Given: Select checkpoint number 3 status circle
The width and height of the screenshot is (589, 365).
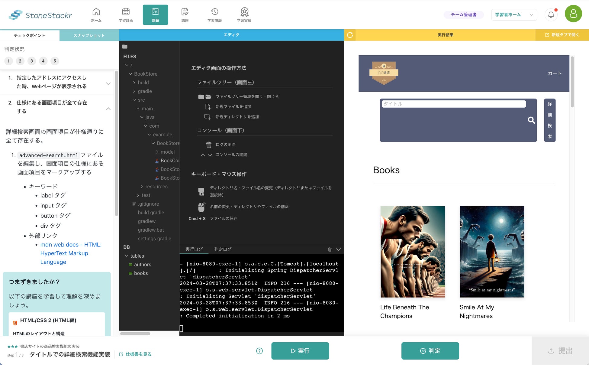Looking at the screenshot, I should [32, 61].
